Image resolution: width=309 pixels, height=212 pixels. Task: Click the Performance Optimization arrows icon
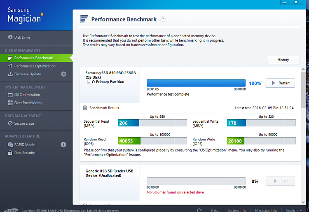10,66
